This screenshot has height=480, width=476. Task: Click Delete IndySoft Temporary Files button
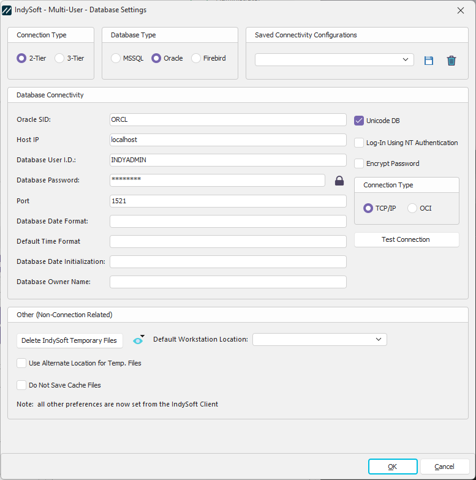pyautogui.click(x=69, y=340)
